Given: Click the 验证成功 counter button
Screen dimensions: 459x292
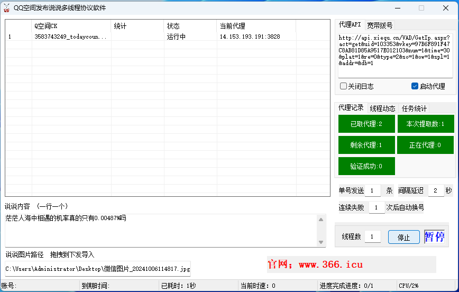Looking at the screenshot, I should [x=366, y=166].
